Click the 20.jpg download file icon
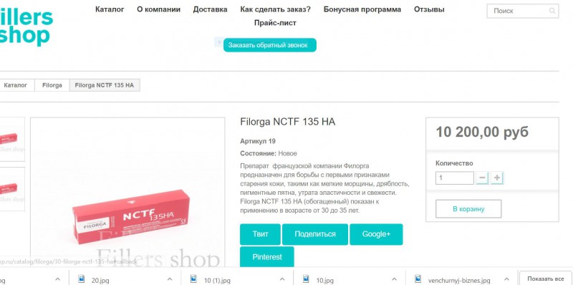 (x=82, y=279)
